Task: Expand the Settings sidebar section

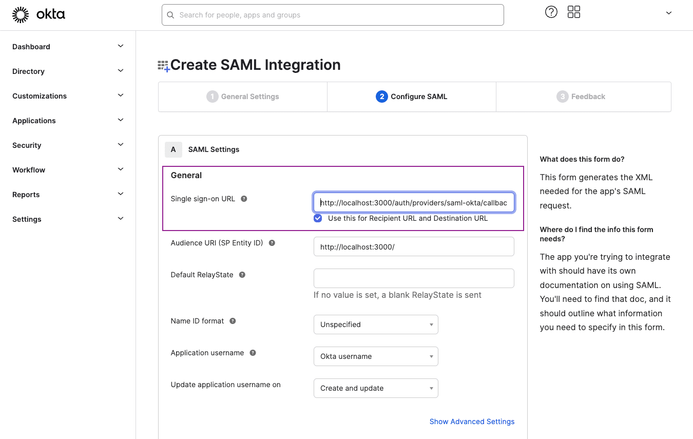Action: click(68, 219)
